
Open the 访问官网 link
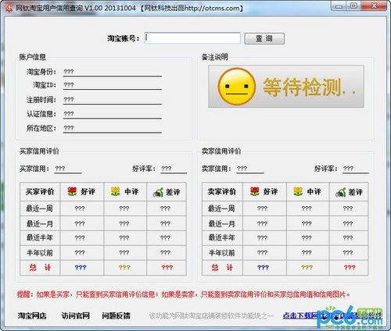point(76,315)
